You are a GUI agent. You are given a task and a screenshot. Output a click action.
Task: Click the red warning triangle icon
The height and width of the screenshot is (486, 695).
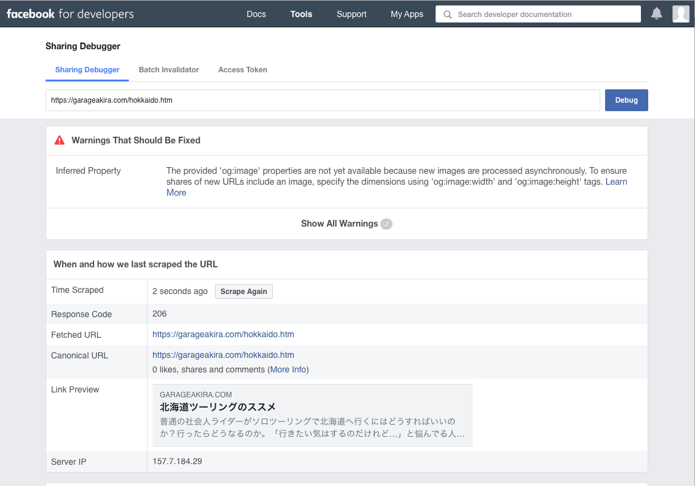tap(60, 140)
